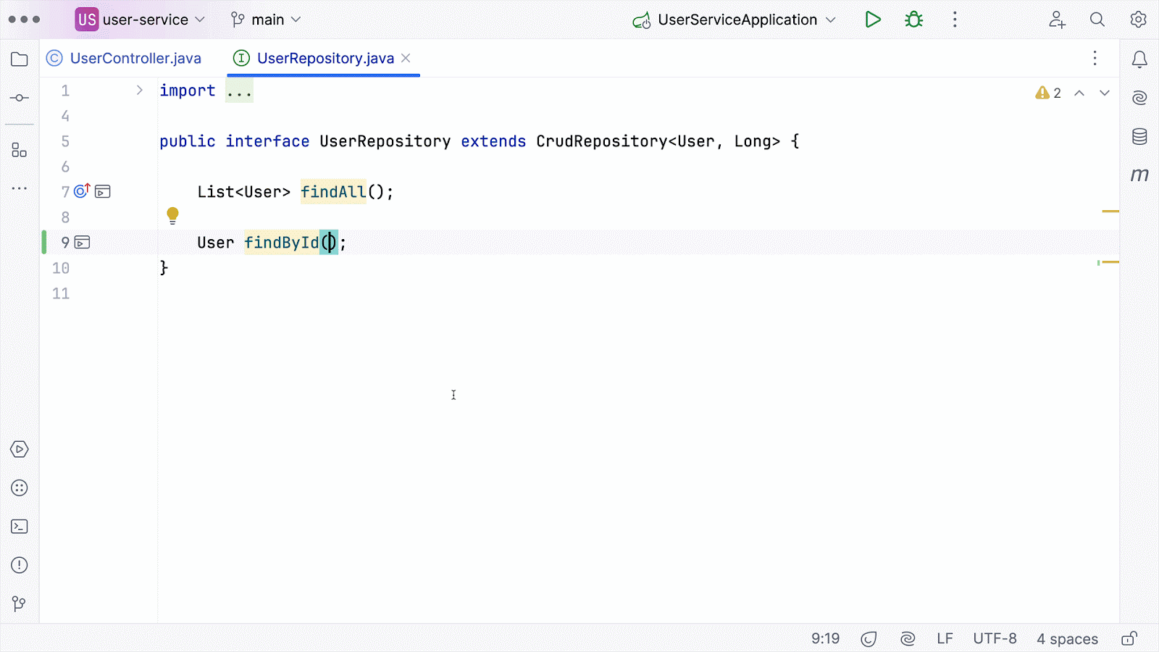Open the Database tool window
1159x652 pixels.
(1139, 136)
